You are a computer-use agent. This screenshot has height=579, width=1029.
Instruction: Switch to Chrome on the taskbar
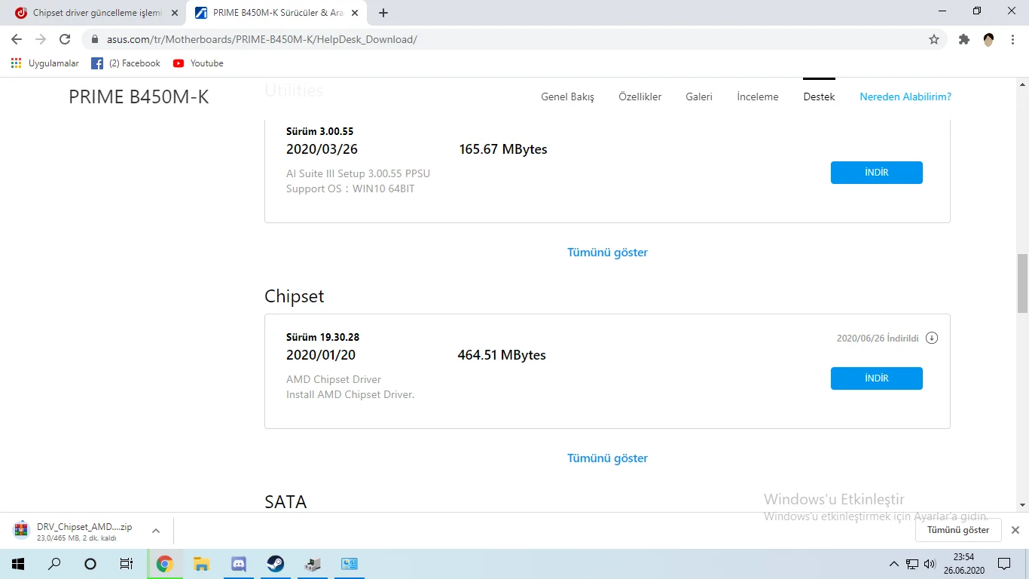click(165, 564)
